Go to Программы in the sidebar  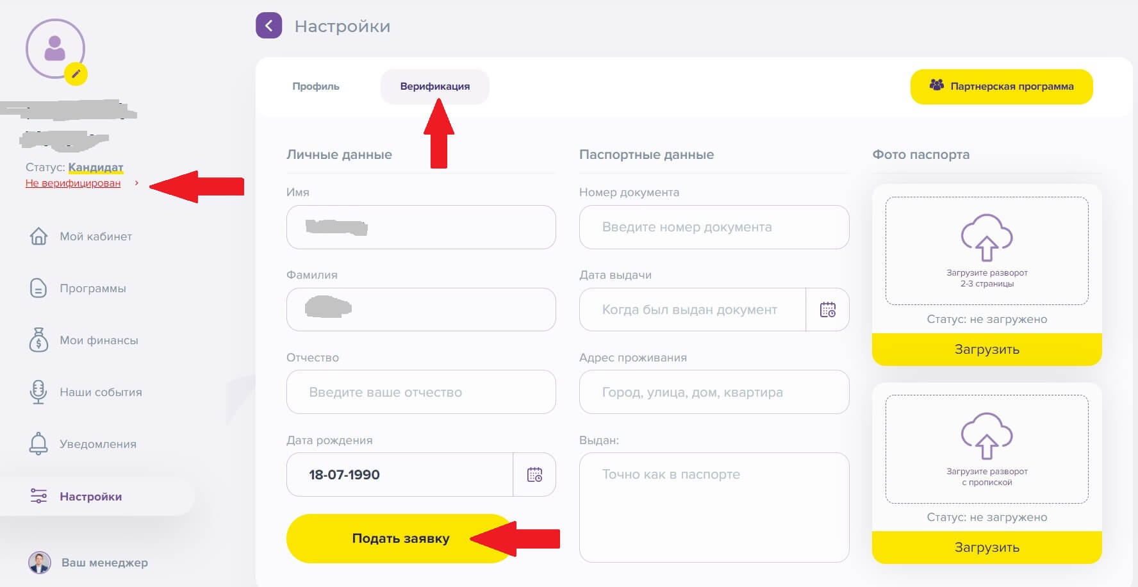[x=92, y=288]
